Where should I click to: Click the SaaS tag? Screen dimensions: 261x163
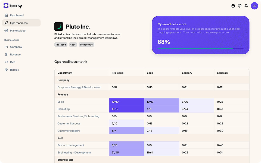pyautogui.click(x=73, y=45)
